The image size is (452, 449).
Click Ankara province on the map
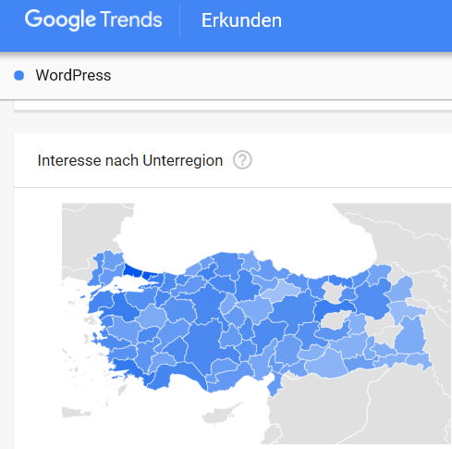click(206, 305)
